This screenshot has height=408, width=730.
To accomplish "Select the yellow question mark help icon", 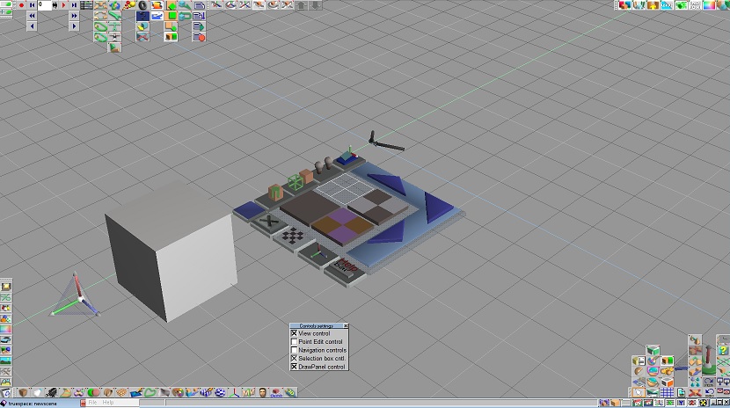I will point(723,350).
